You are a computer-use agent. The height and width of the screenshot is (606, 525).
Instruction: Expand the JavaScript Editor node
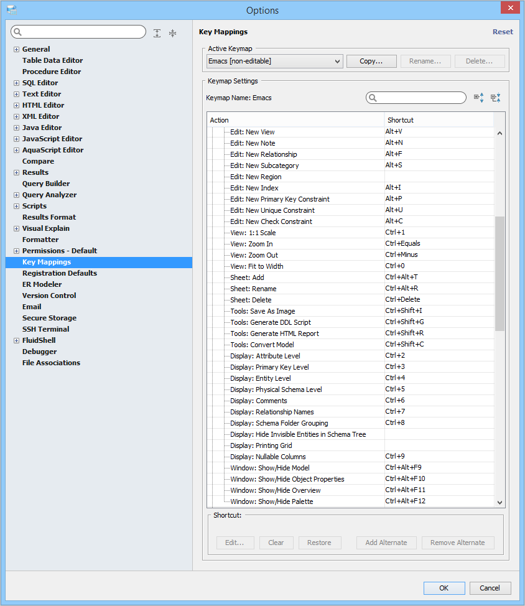(x=16, y=139)
